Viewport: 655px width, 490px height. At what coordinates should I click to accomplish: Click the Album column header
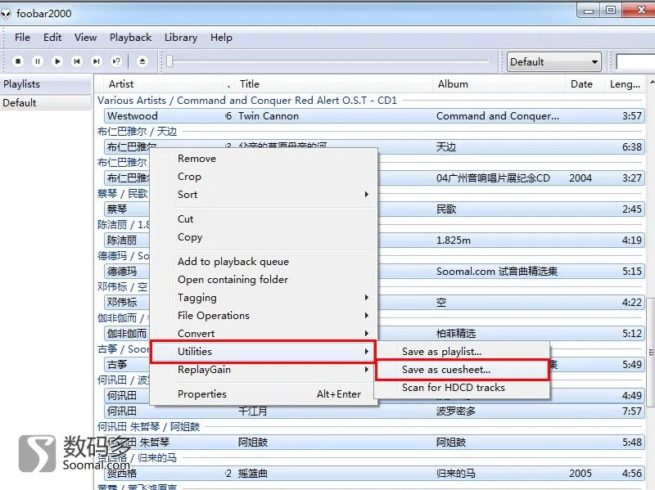point(499,84)
